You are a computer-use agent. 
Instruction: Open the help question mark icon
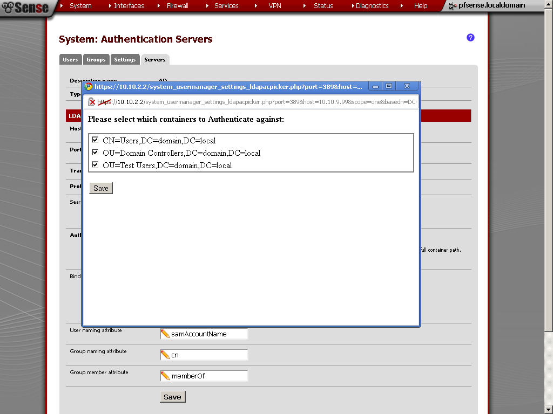[470, 38]
